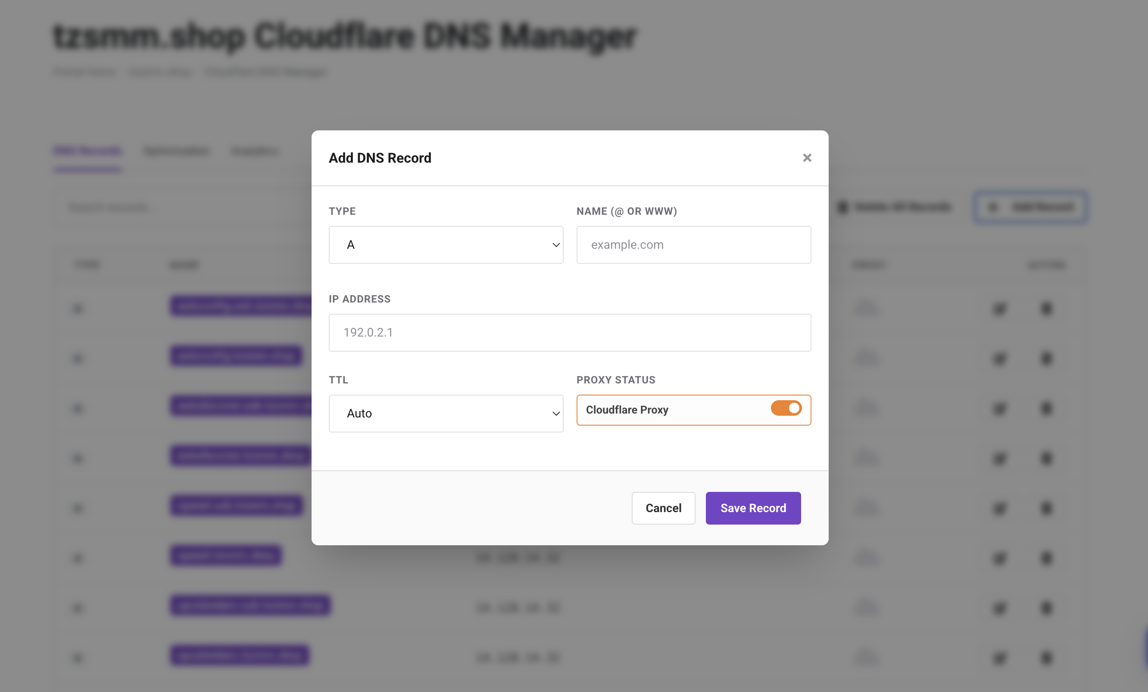Click trash icon beside Delete All Records
Screen dimensions: 1148x692
coord(843,207)
